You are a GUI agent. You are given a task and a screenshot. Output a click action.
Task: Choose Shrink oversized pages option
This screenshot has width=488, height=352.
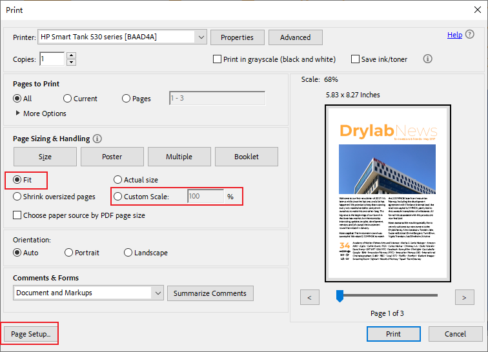pyautogui.click(x=17, y=197)
